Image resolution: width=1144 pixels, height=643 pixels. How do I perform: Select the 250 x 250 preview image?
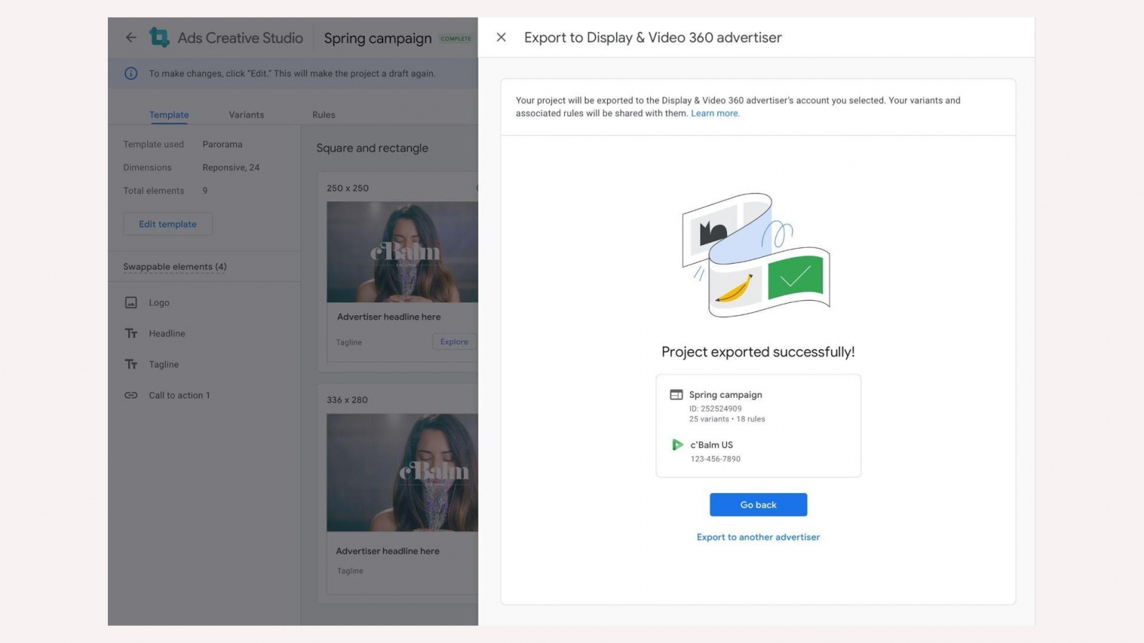402,251
